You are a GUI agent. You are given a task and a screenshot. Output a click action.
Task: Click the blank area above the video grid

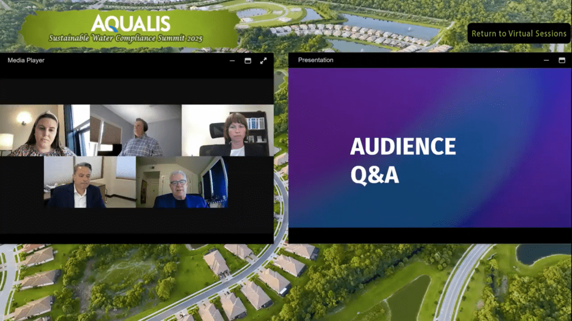[136, 86]
